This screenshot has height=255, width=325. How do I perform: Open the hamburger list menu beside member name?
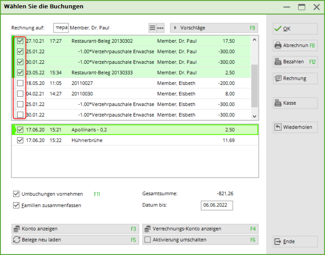[x=152, y=28]
